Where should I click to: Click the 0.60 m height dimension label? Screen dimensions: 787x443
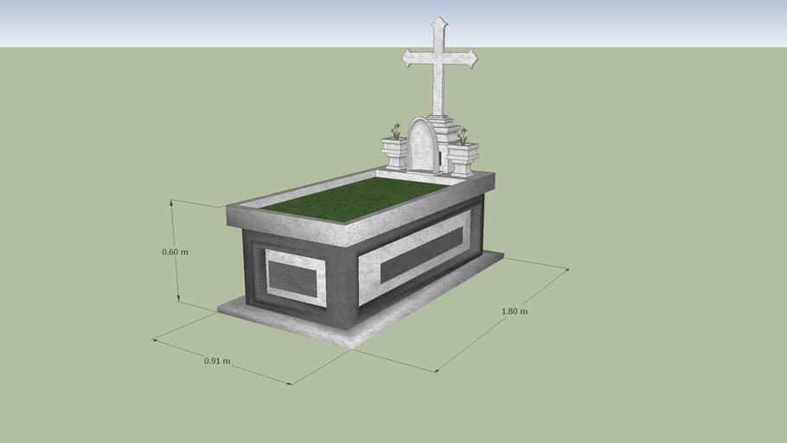point(176,252)
